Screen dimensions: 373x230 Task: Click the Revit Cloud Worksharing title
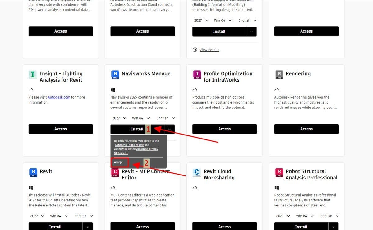point(219,175)
